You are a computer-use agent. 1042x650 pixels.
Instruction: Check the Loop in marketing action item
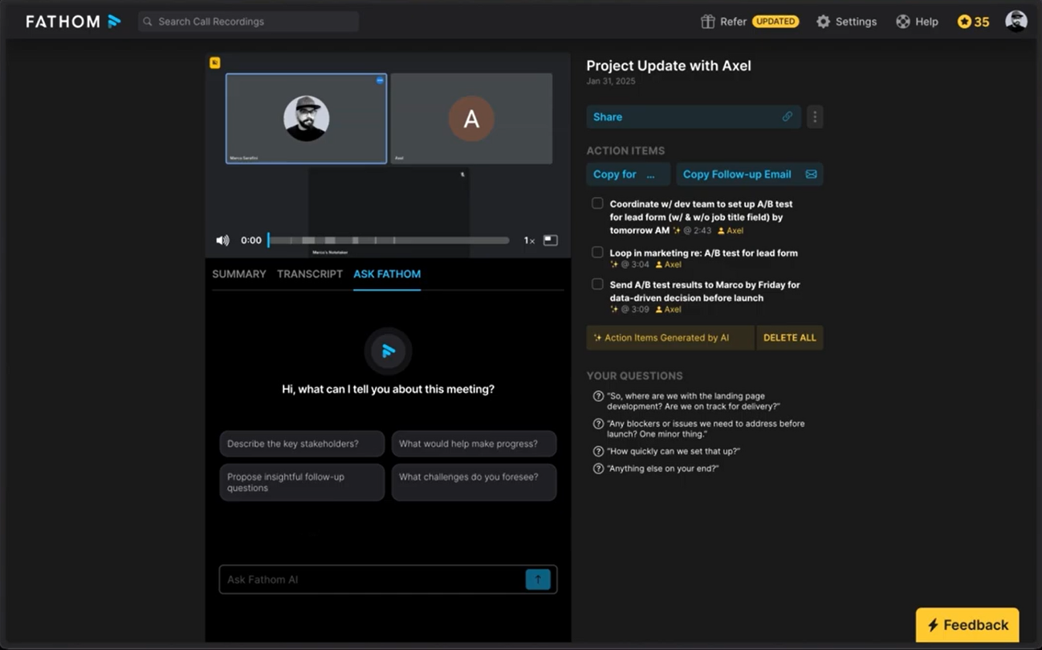click(x=597, y=252)
